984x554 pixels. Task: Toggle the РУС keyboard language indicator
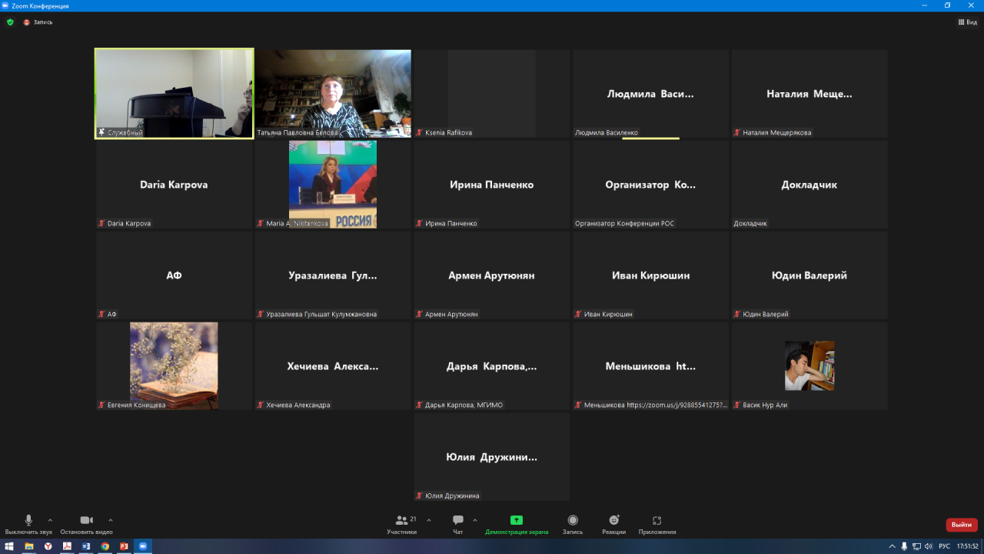pos(944,546)
